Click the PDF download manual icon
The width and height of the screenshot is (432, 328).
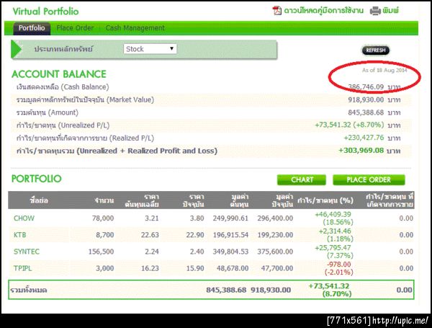(277, 11)
